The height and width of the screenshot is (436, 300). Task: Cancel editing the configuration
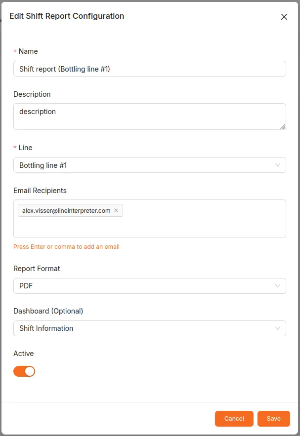coord(234,418)
